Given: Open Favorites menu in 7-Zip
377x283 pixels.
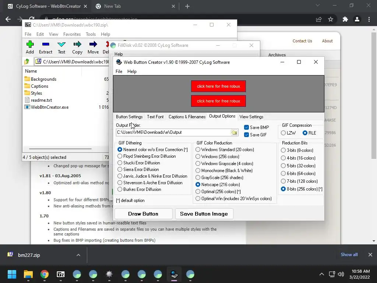Looking at the screenshot, I should pyautogui.click(x=72, y=34).
